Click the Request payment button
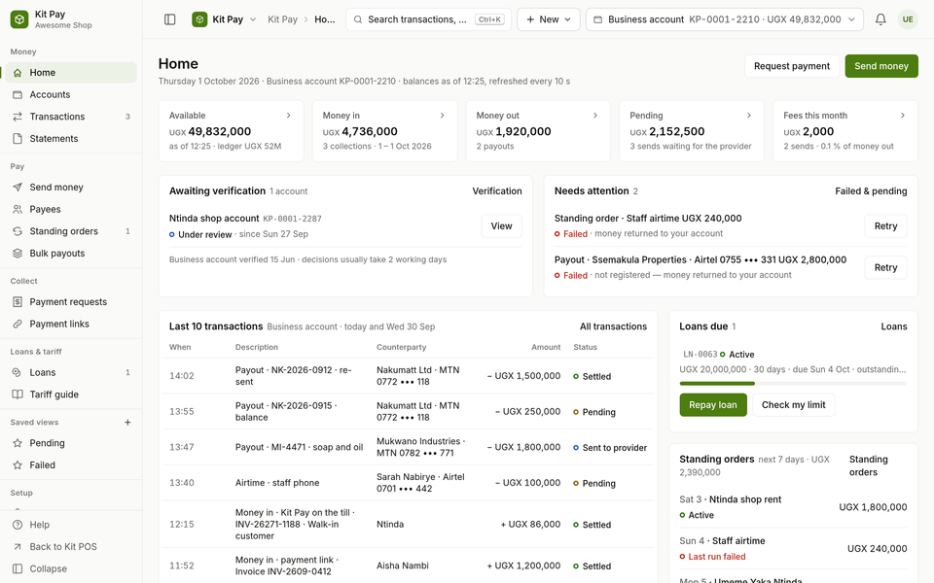The height and width of the screenshot is (583, 934). tap(792, 66)
